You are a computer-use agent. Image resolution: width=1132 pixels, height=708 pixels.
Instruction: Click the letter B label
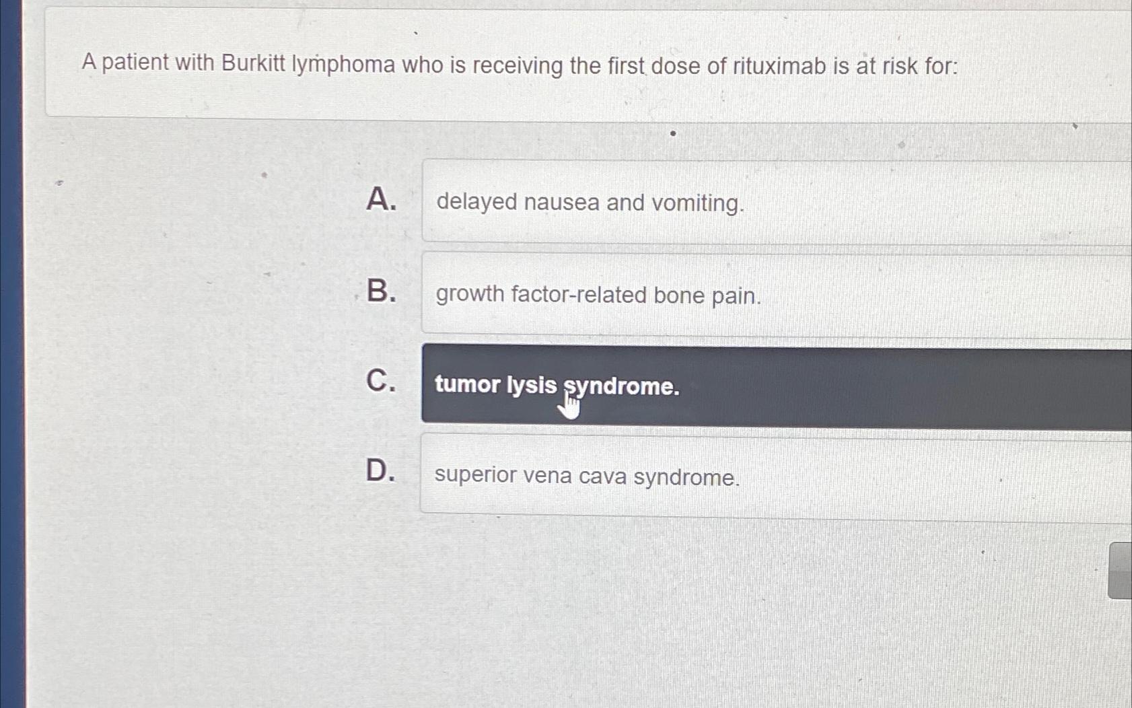380,293
